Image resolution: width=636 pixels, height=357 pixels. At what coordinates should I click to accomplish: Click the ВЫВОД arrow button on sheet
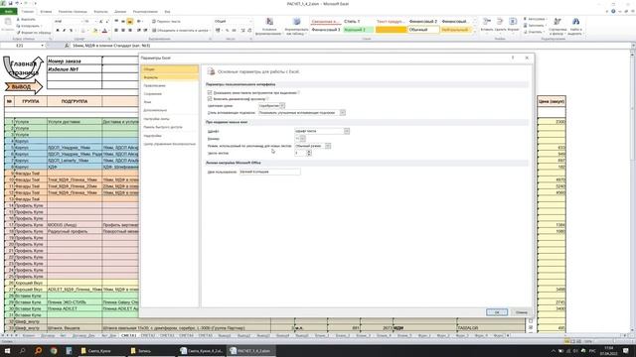point(24,86)
